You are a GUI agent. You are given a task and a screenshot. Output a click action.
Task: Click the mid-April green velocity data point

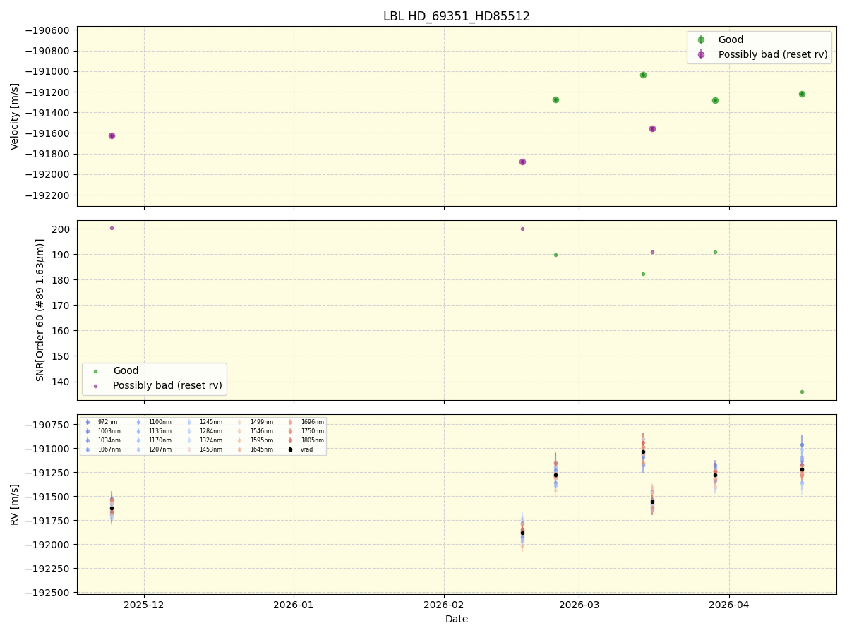coord(802,94)
